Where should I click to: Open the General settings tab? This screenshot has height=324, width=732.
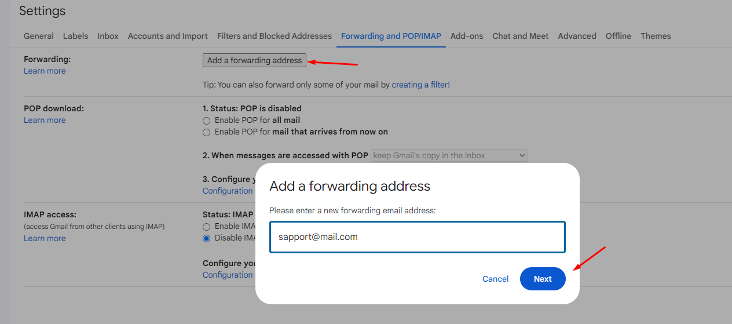(39, 36)
